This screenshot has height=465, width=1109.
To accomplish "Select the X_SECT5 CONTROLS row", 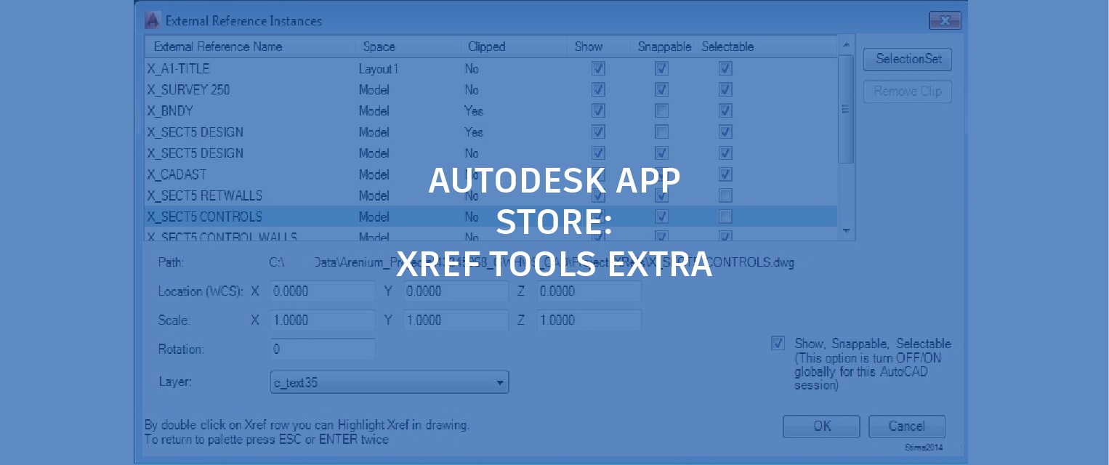I will click(x=491, y=217).
